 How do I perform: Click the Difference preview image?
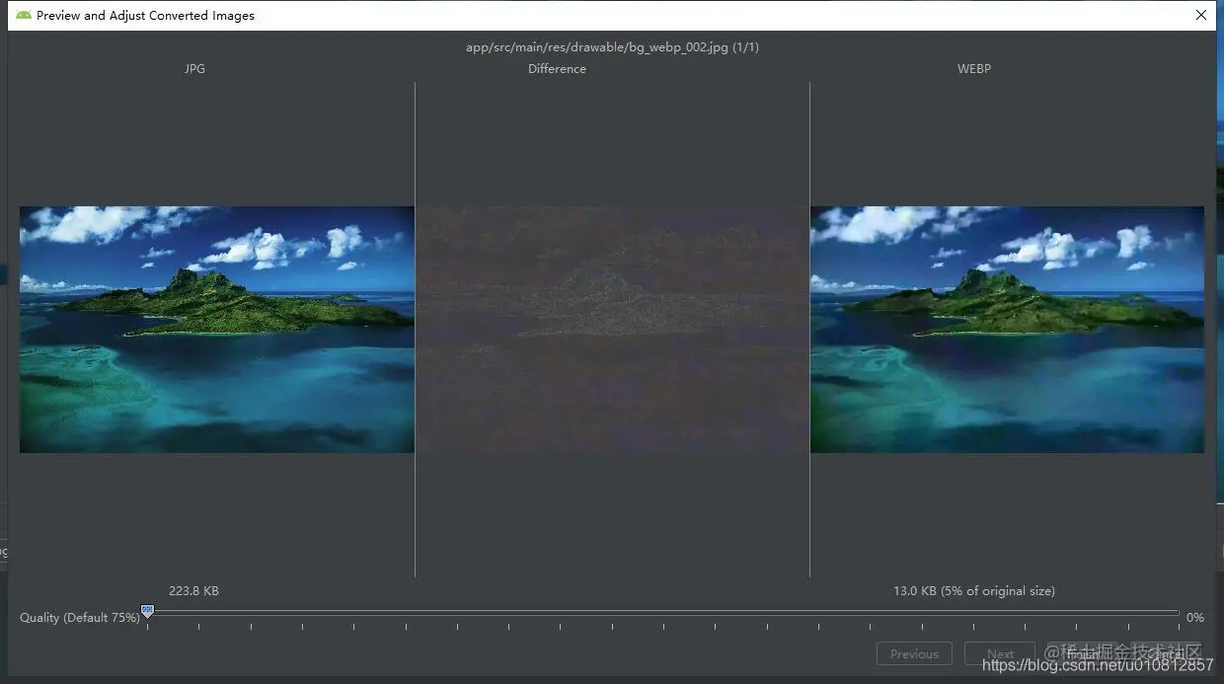tap(612, 330)
